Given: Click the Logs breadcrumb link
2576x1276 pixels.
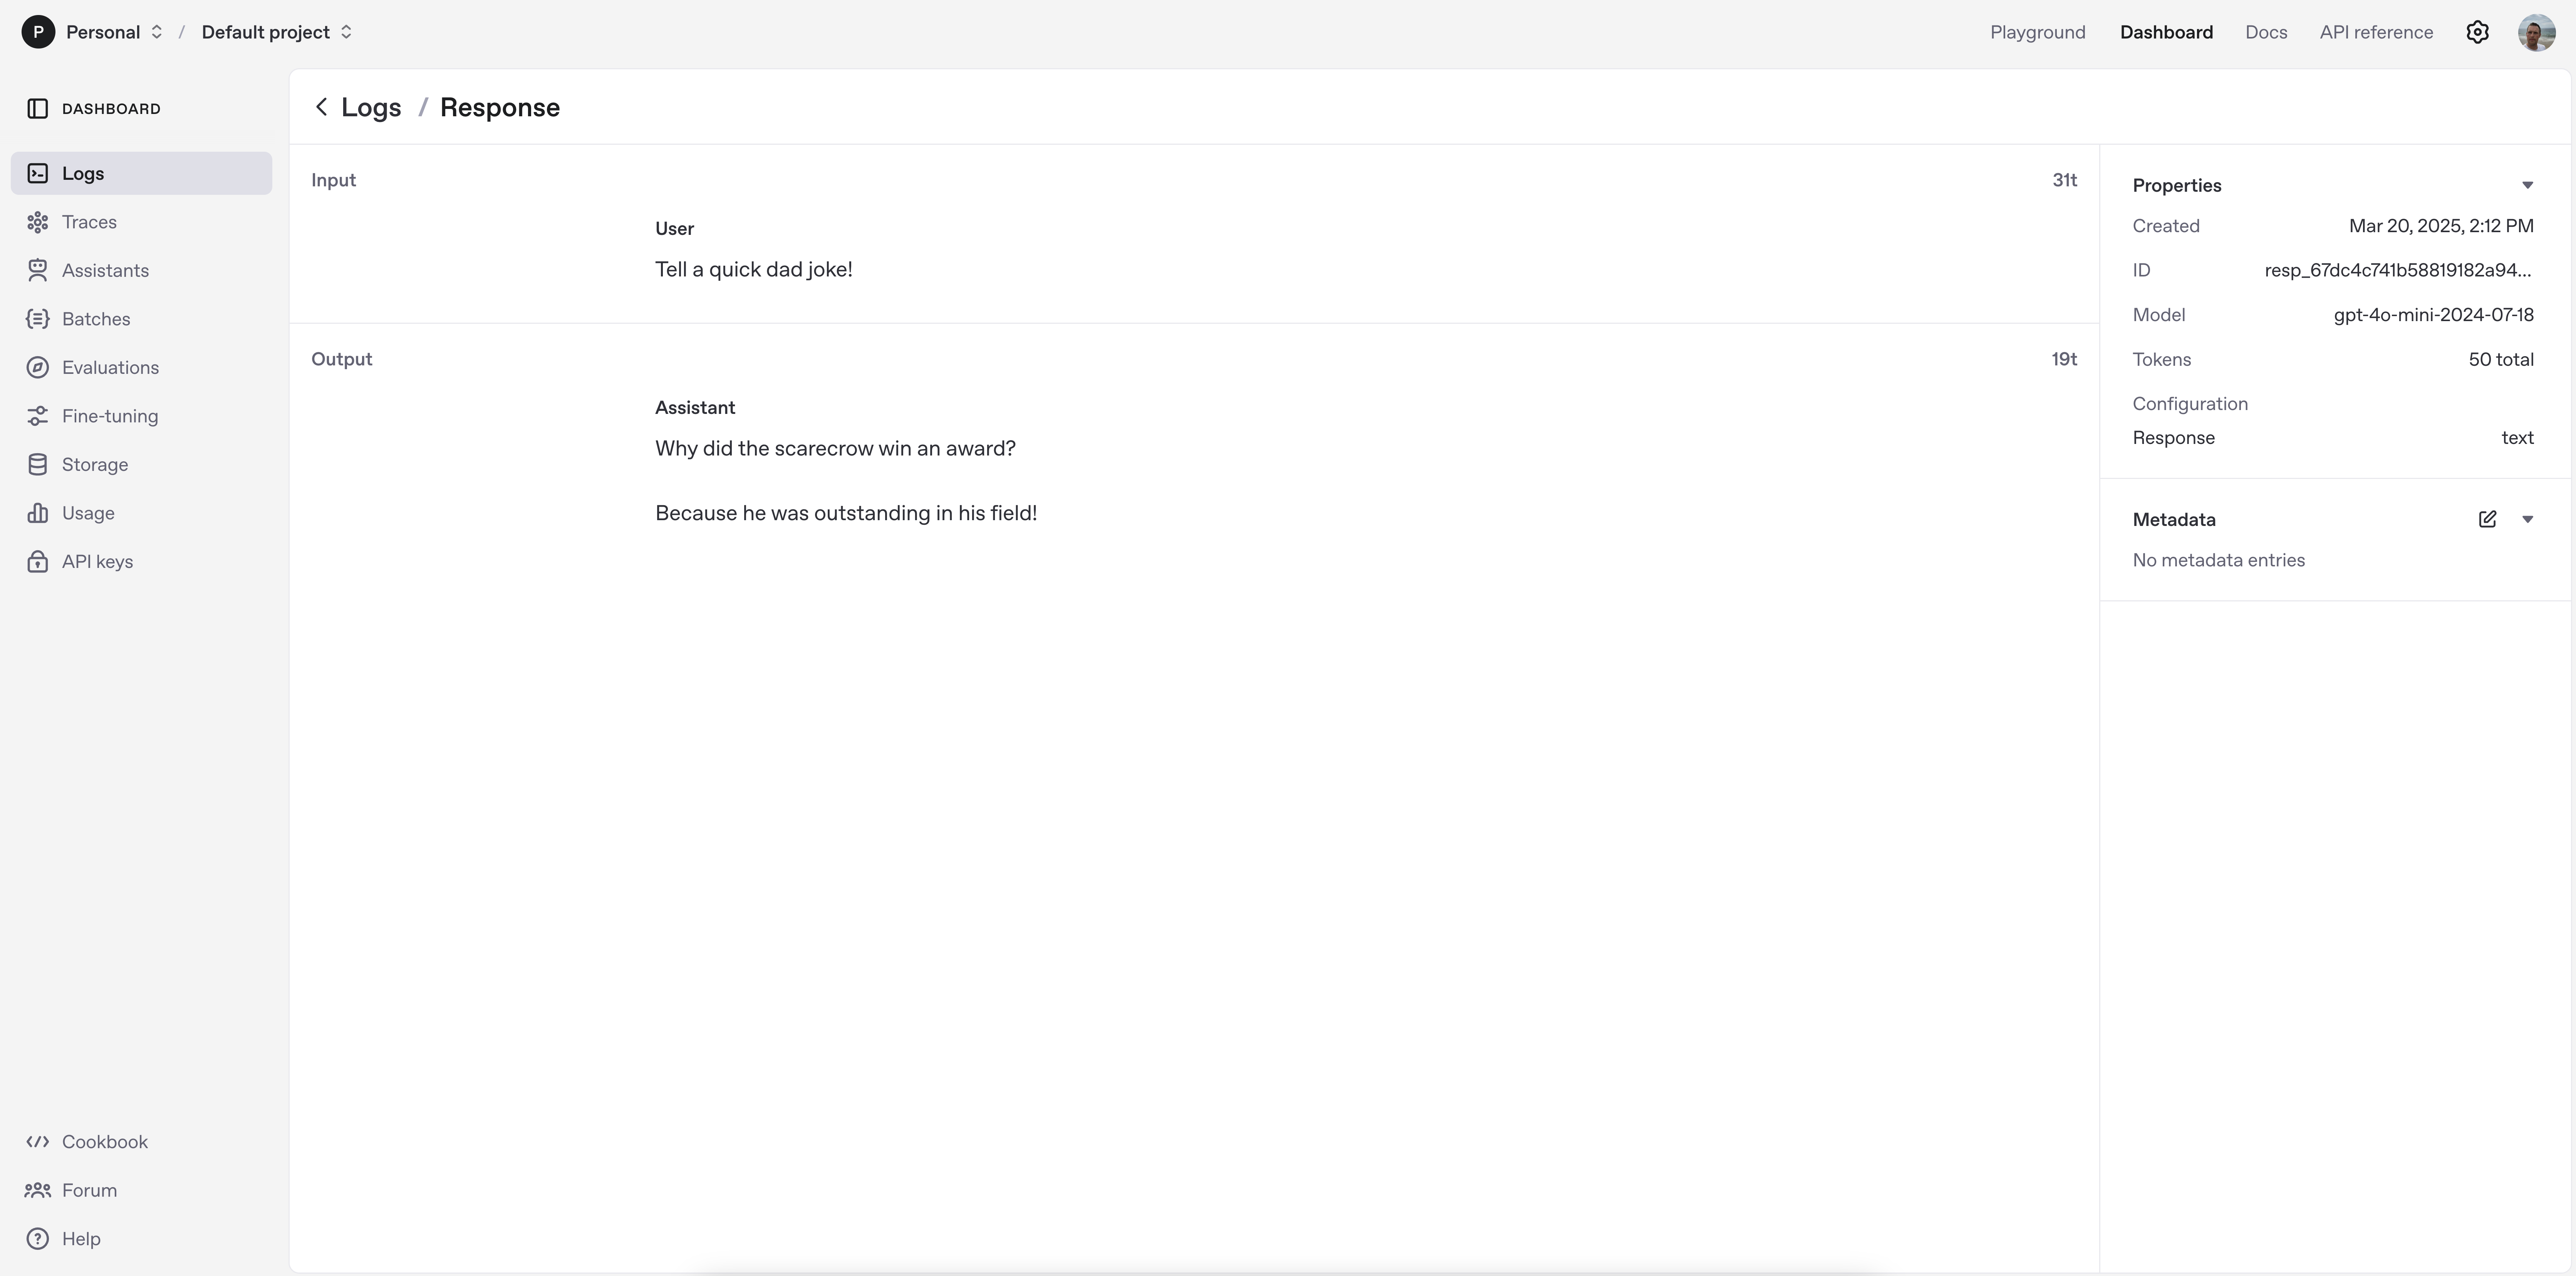Looking at the screenshot, I should pyautogui.click(x=371, y=107).
